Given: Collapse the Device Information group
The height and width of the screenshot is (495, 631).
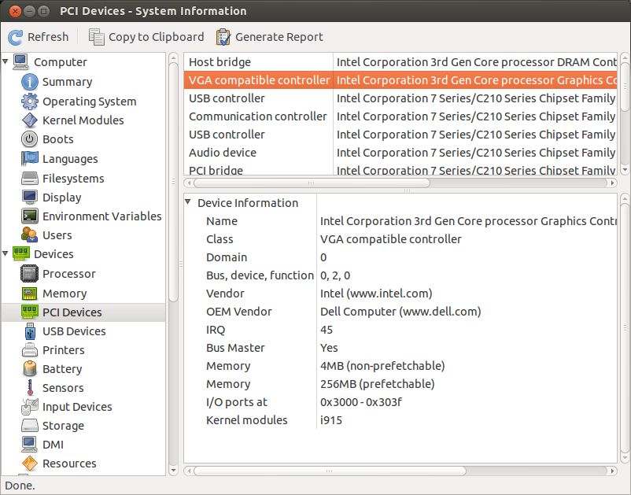Looking at the screenshot, I should 189,203.
